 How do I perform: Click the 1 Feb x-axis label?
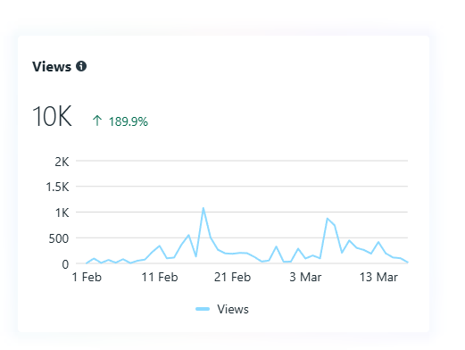coord(87,277)
